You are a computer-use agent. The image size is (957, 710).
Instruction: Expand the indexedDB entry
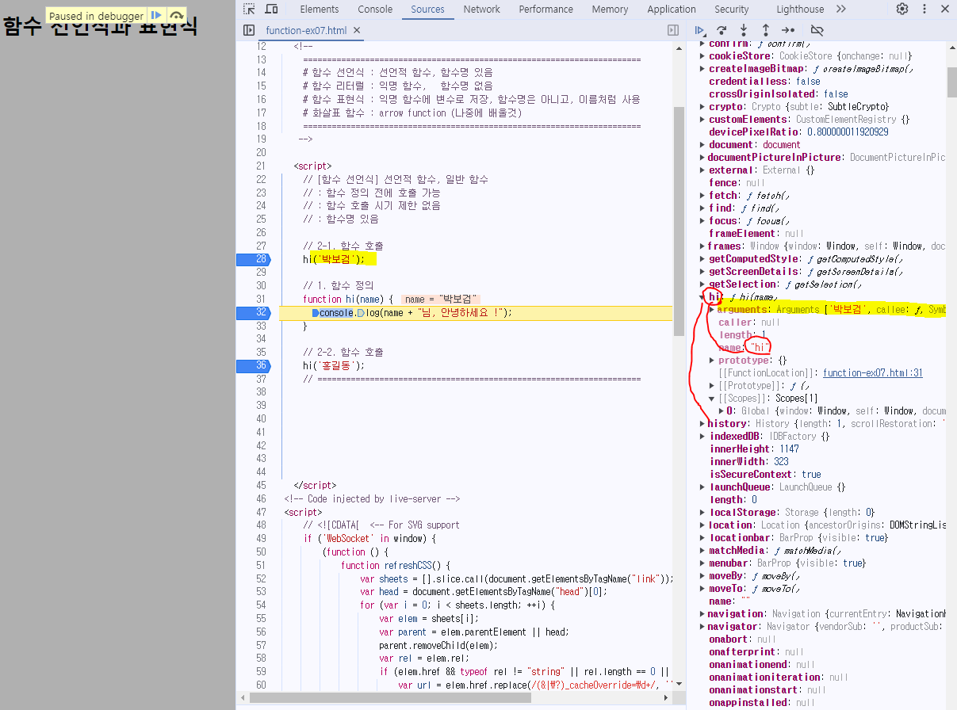point(702,437)
